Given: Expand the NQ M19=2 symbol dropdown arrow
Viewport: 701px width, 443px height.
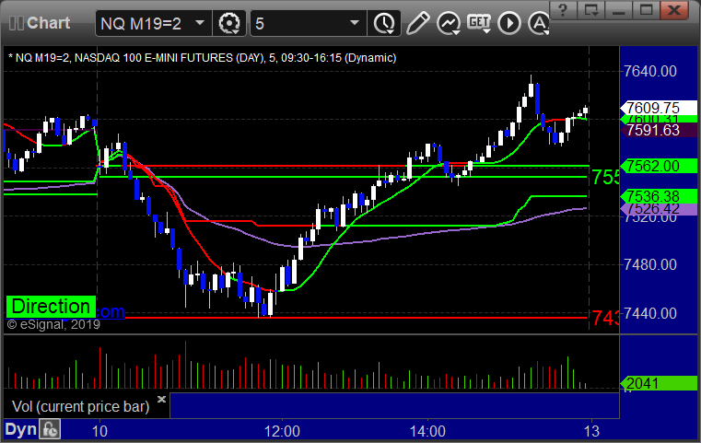Looking at the screenshot, I should [200, 23].
